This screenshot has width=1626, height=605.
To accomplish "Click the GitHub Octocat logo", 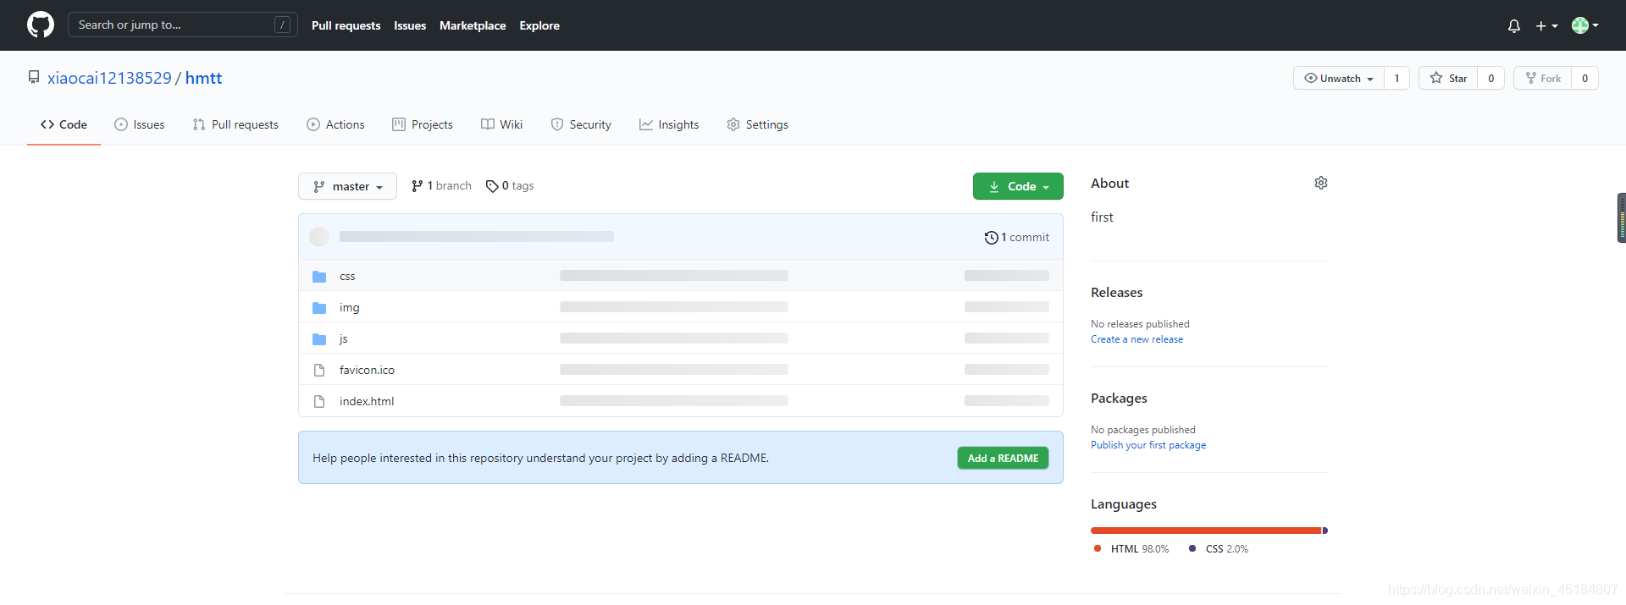I will coord(41,25).
